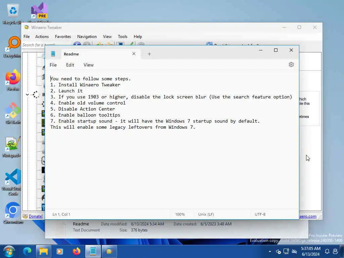Click the muted volume tray icon
The image size is (344, 258).
[278, 251]
